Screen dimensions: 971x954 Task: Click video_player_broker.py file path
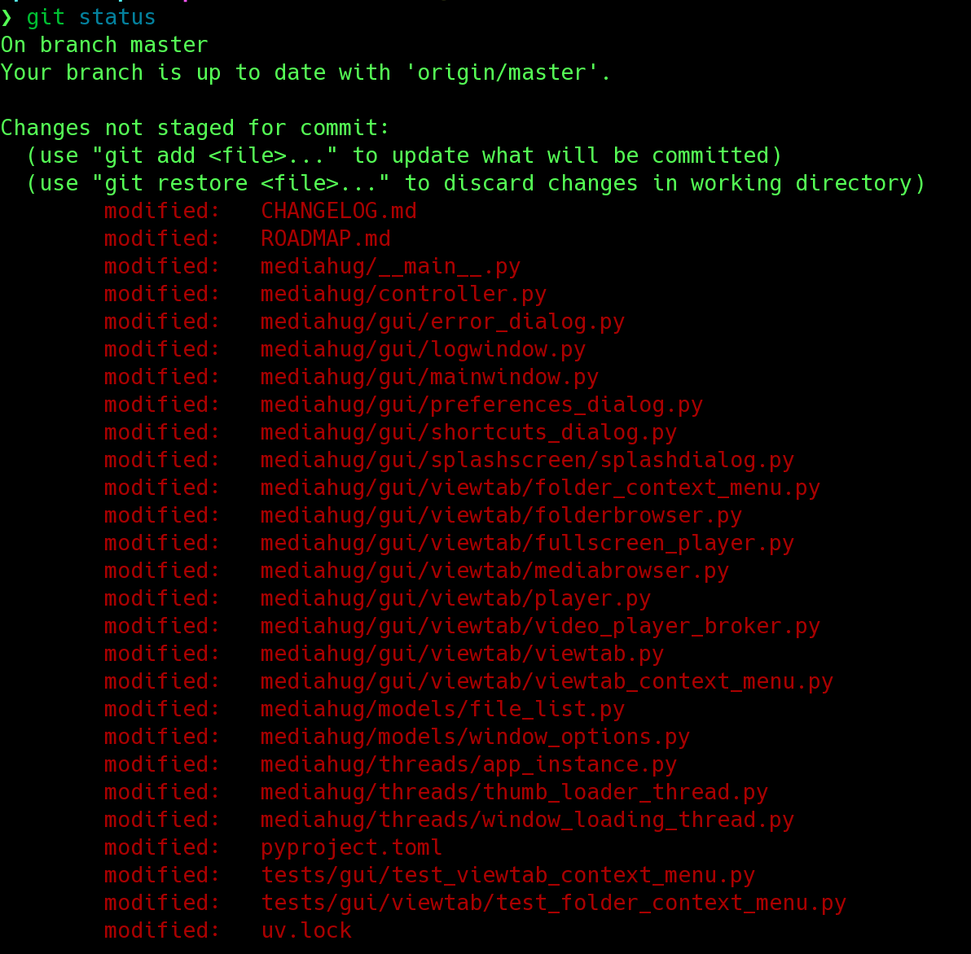(541, 627)
